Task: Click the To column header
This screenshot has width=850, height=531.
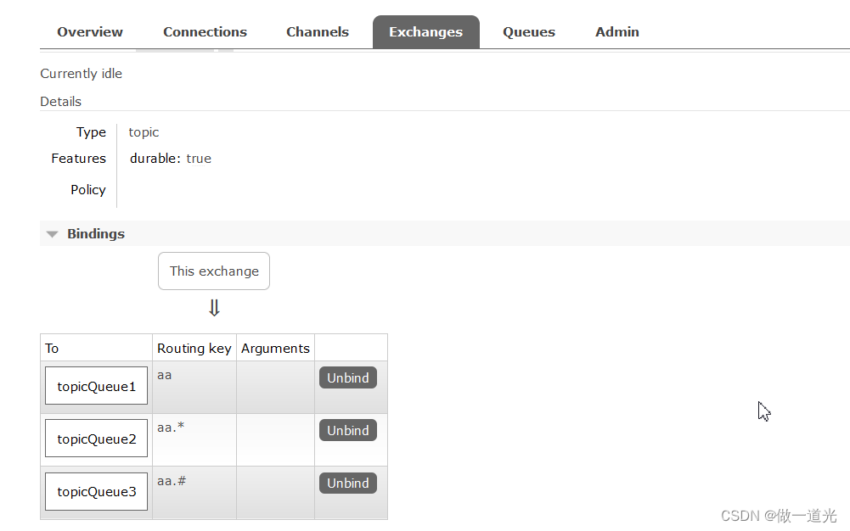Action: (51, 348)
